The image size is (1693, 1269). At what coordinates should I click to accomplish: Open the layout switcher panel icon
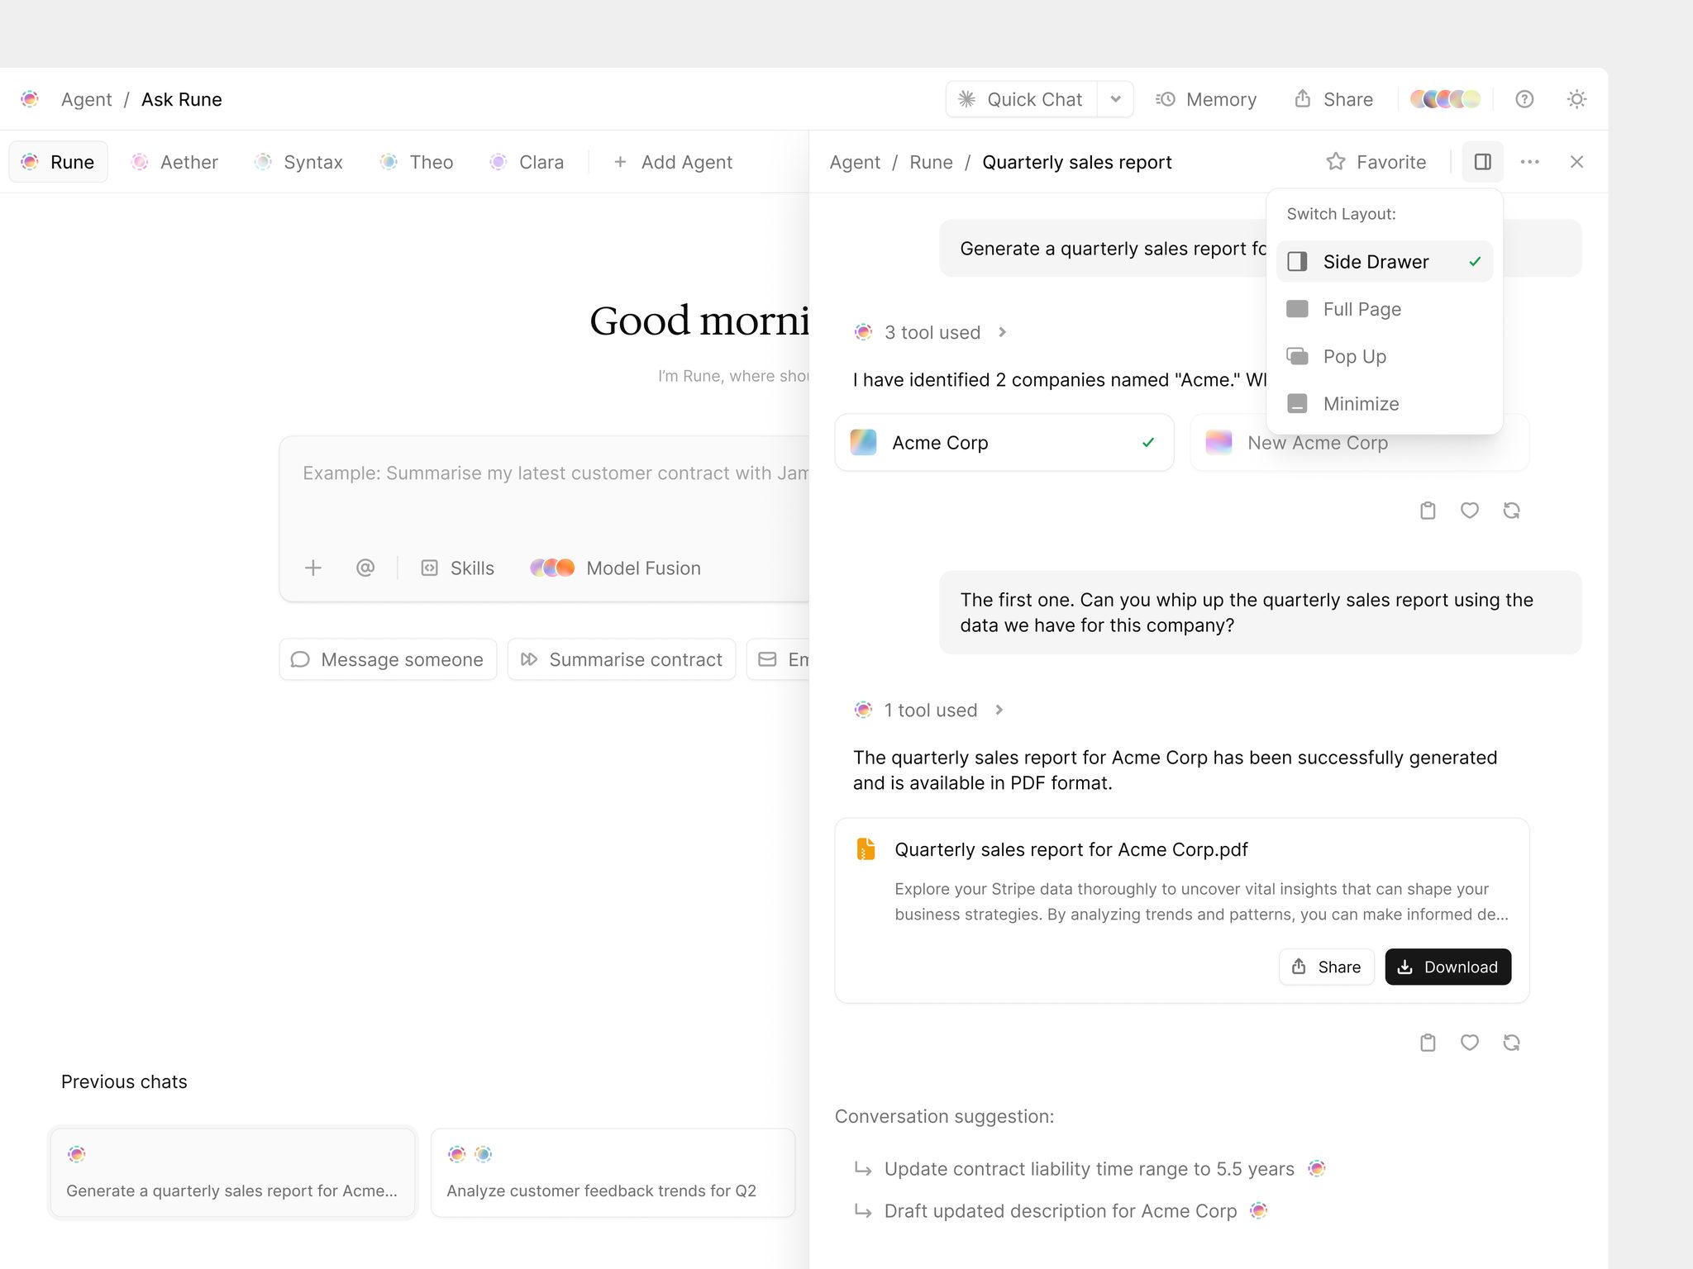click(x=1483, y=162)
